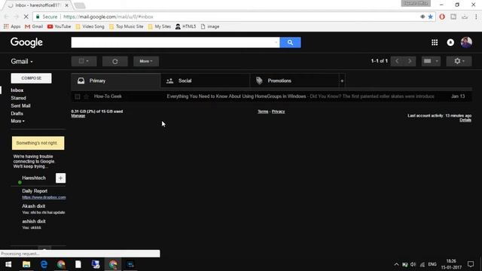Open the More actions dropdown
Image resolution: width=482 pixels, height=271 pixels.
click(146, 61)
